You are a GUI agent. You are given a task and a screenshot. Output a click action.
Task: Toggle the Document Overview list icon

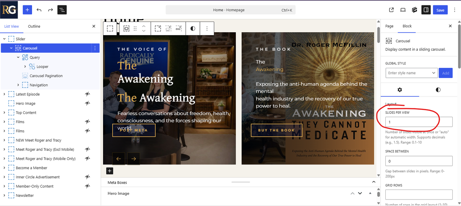tap(62, 10)
